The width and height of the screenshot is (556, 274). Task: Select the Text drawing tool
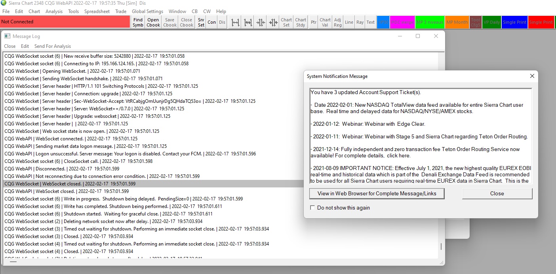tap(371, 22)
